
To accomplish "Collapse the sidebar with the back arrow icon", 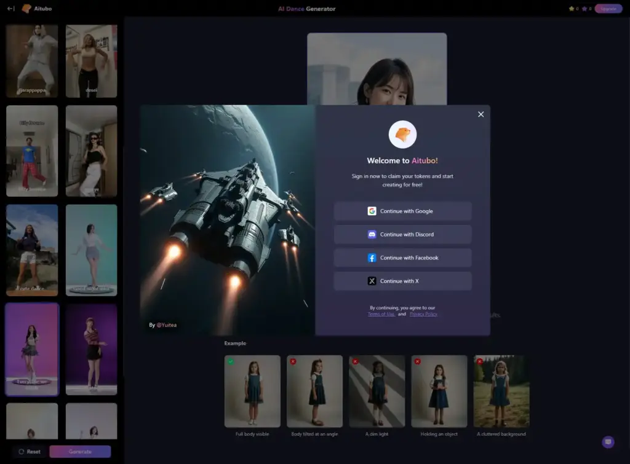I will (x=11, y=9).
